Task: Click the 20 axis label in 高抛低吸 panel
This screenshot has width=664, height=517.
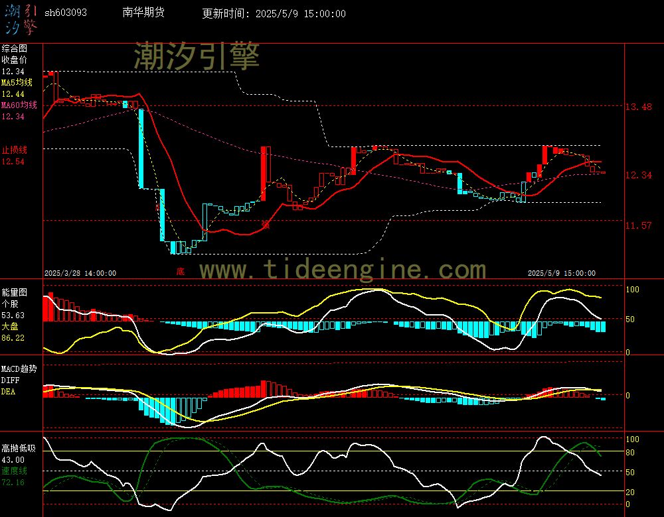Action: pos(631,492)
